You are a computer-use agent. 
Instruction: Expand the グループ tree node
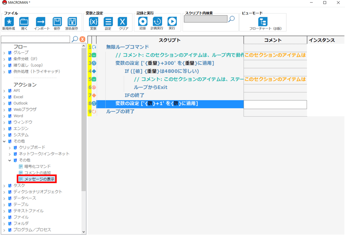[x=4, y=53]
